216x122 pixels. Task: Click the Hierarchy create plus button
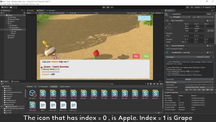(2, 13)
